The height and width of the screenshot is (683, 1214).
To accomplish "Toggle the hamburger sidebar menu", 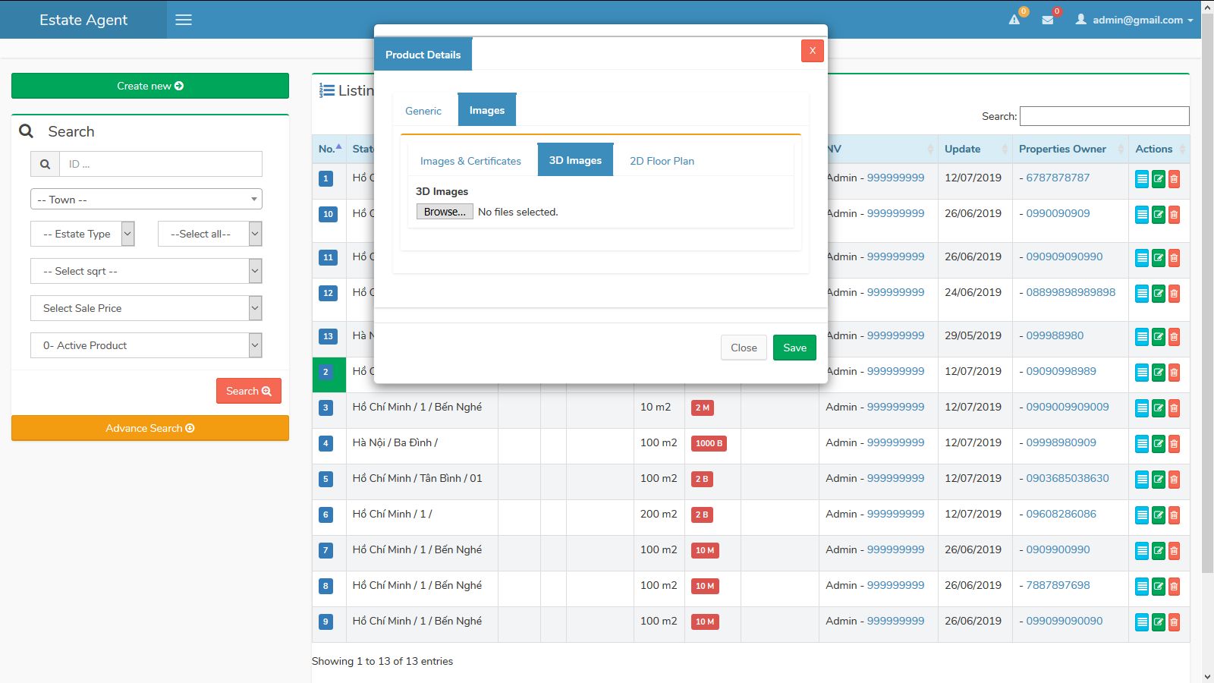I will click(184, 20).
